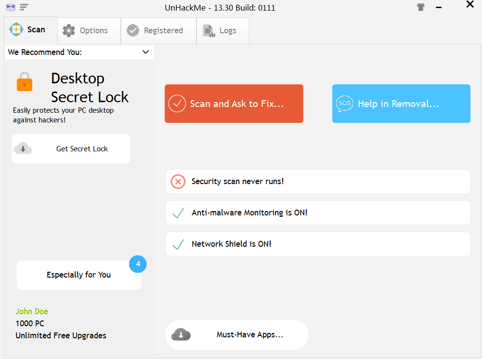
Task: Click the circled checkmark on the scan button
Action: click(x=177, y=104)
